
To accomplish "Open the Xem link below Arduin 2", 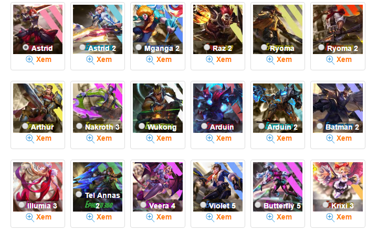I will pyautogui.click(x=284, y=138).
